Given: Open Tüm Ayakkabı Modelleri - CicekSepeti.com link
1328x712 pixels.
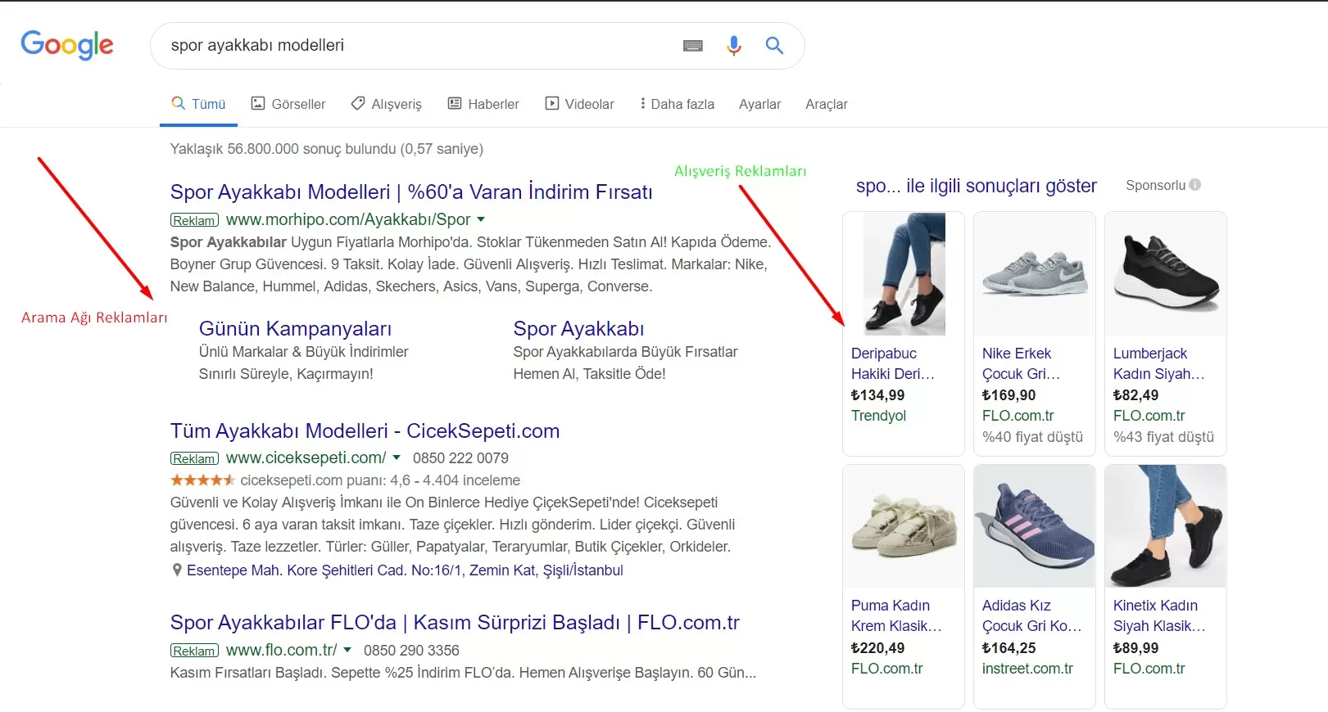Looking at the screenshot, I should pos(365,431).
